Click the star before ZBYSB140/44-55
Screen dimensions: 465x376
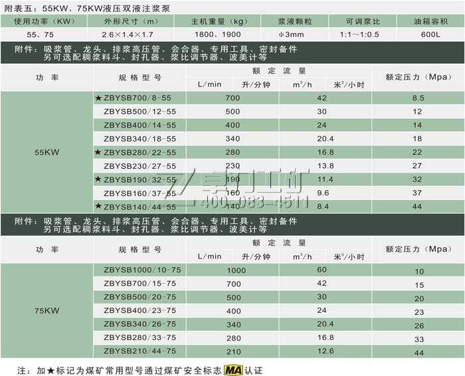[99, 207]
